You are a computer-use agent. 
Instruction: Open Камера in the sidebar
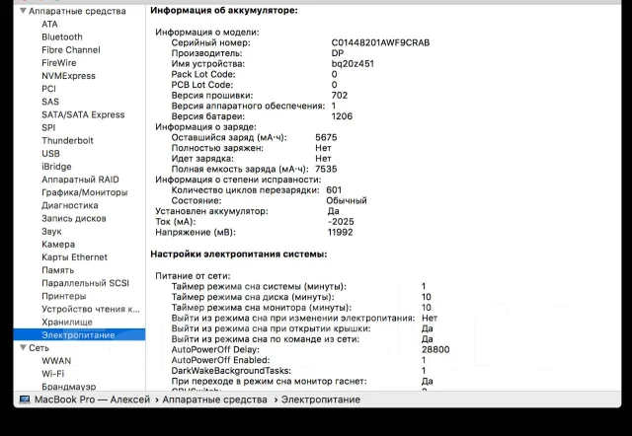(x=58, y=245)
